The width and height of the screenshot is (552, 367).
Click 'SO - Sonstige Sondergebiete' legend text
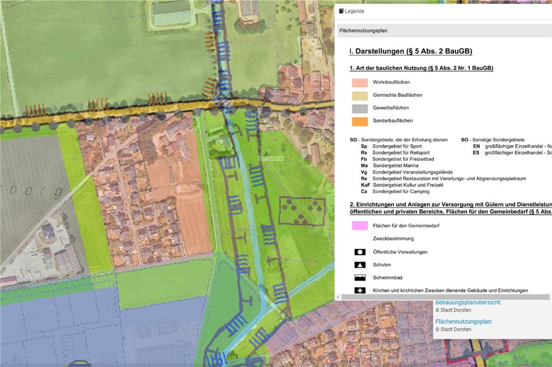[x=493, y=140]
